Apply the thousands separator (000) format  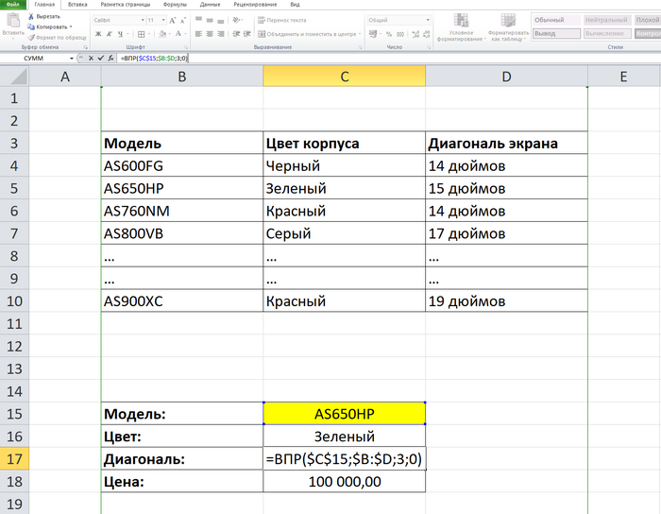click(x=400, y=34)
